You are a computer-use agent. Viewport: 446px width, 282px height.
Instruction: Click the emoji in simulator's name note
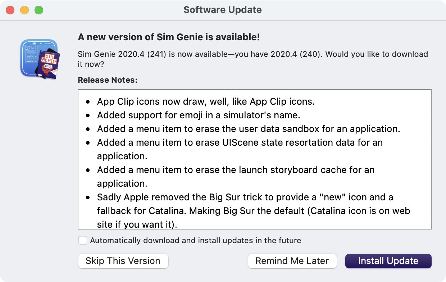(199, 115)
